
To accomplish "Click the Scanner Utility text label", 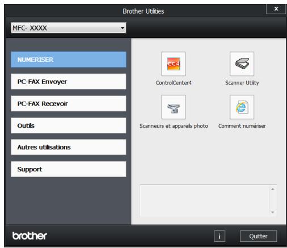I will pos(242,83).
